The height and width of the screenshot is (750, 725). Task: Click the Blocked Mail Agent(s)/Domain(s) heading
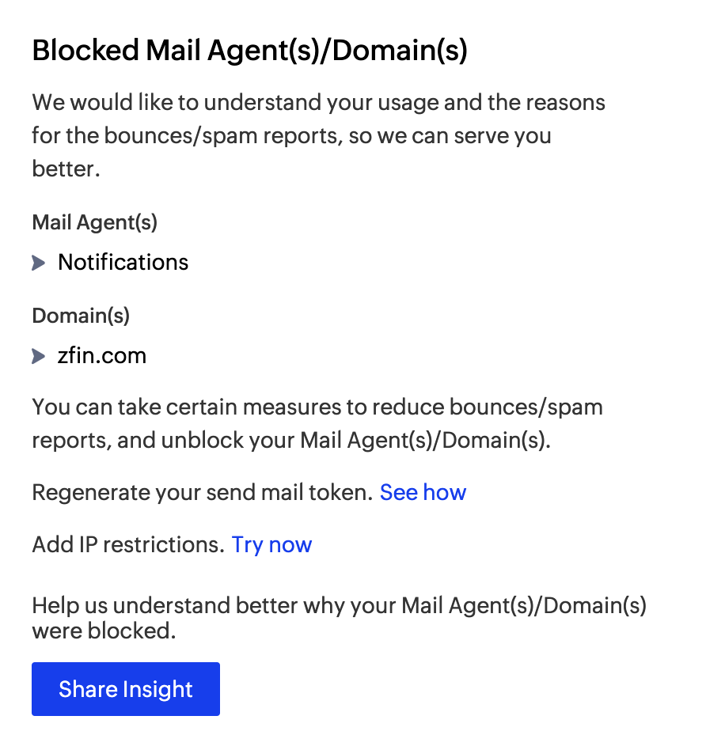point(249,51)
